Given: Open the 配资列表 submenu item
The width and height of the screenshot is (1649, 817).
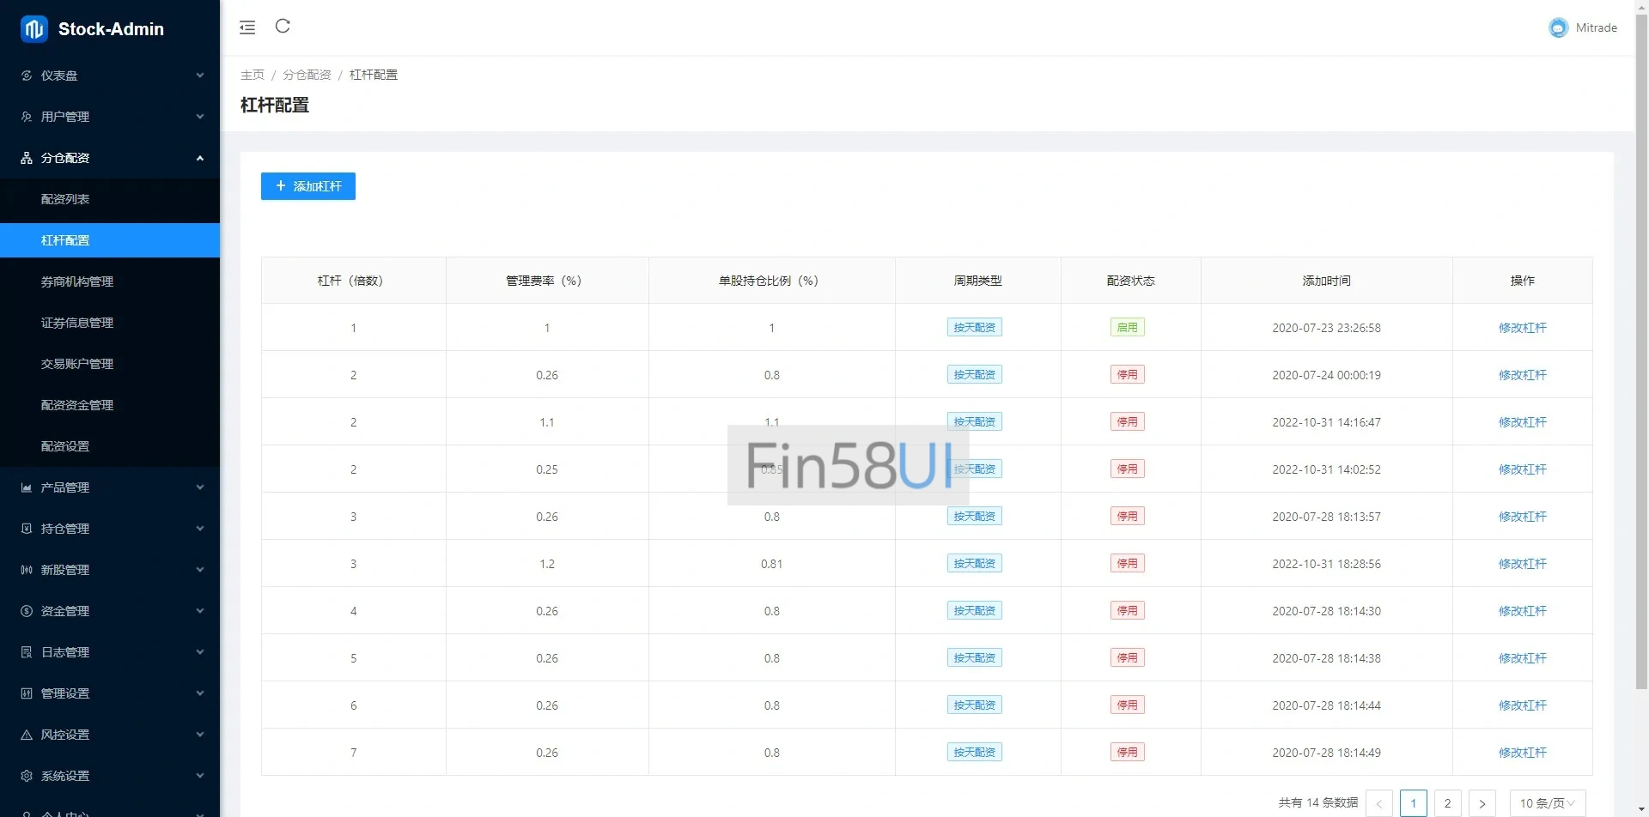Looking at the screenshot, I should coord(65,199).
